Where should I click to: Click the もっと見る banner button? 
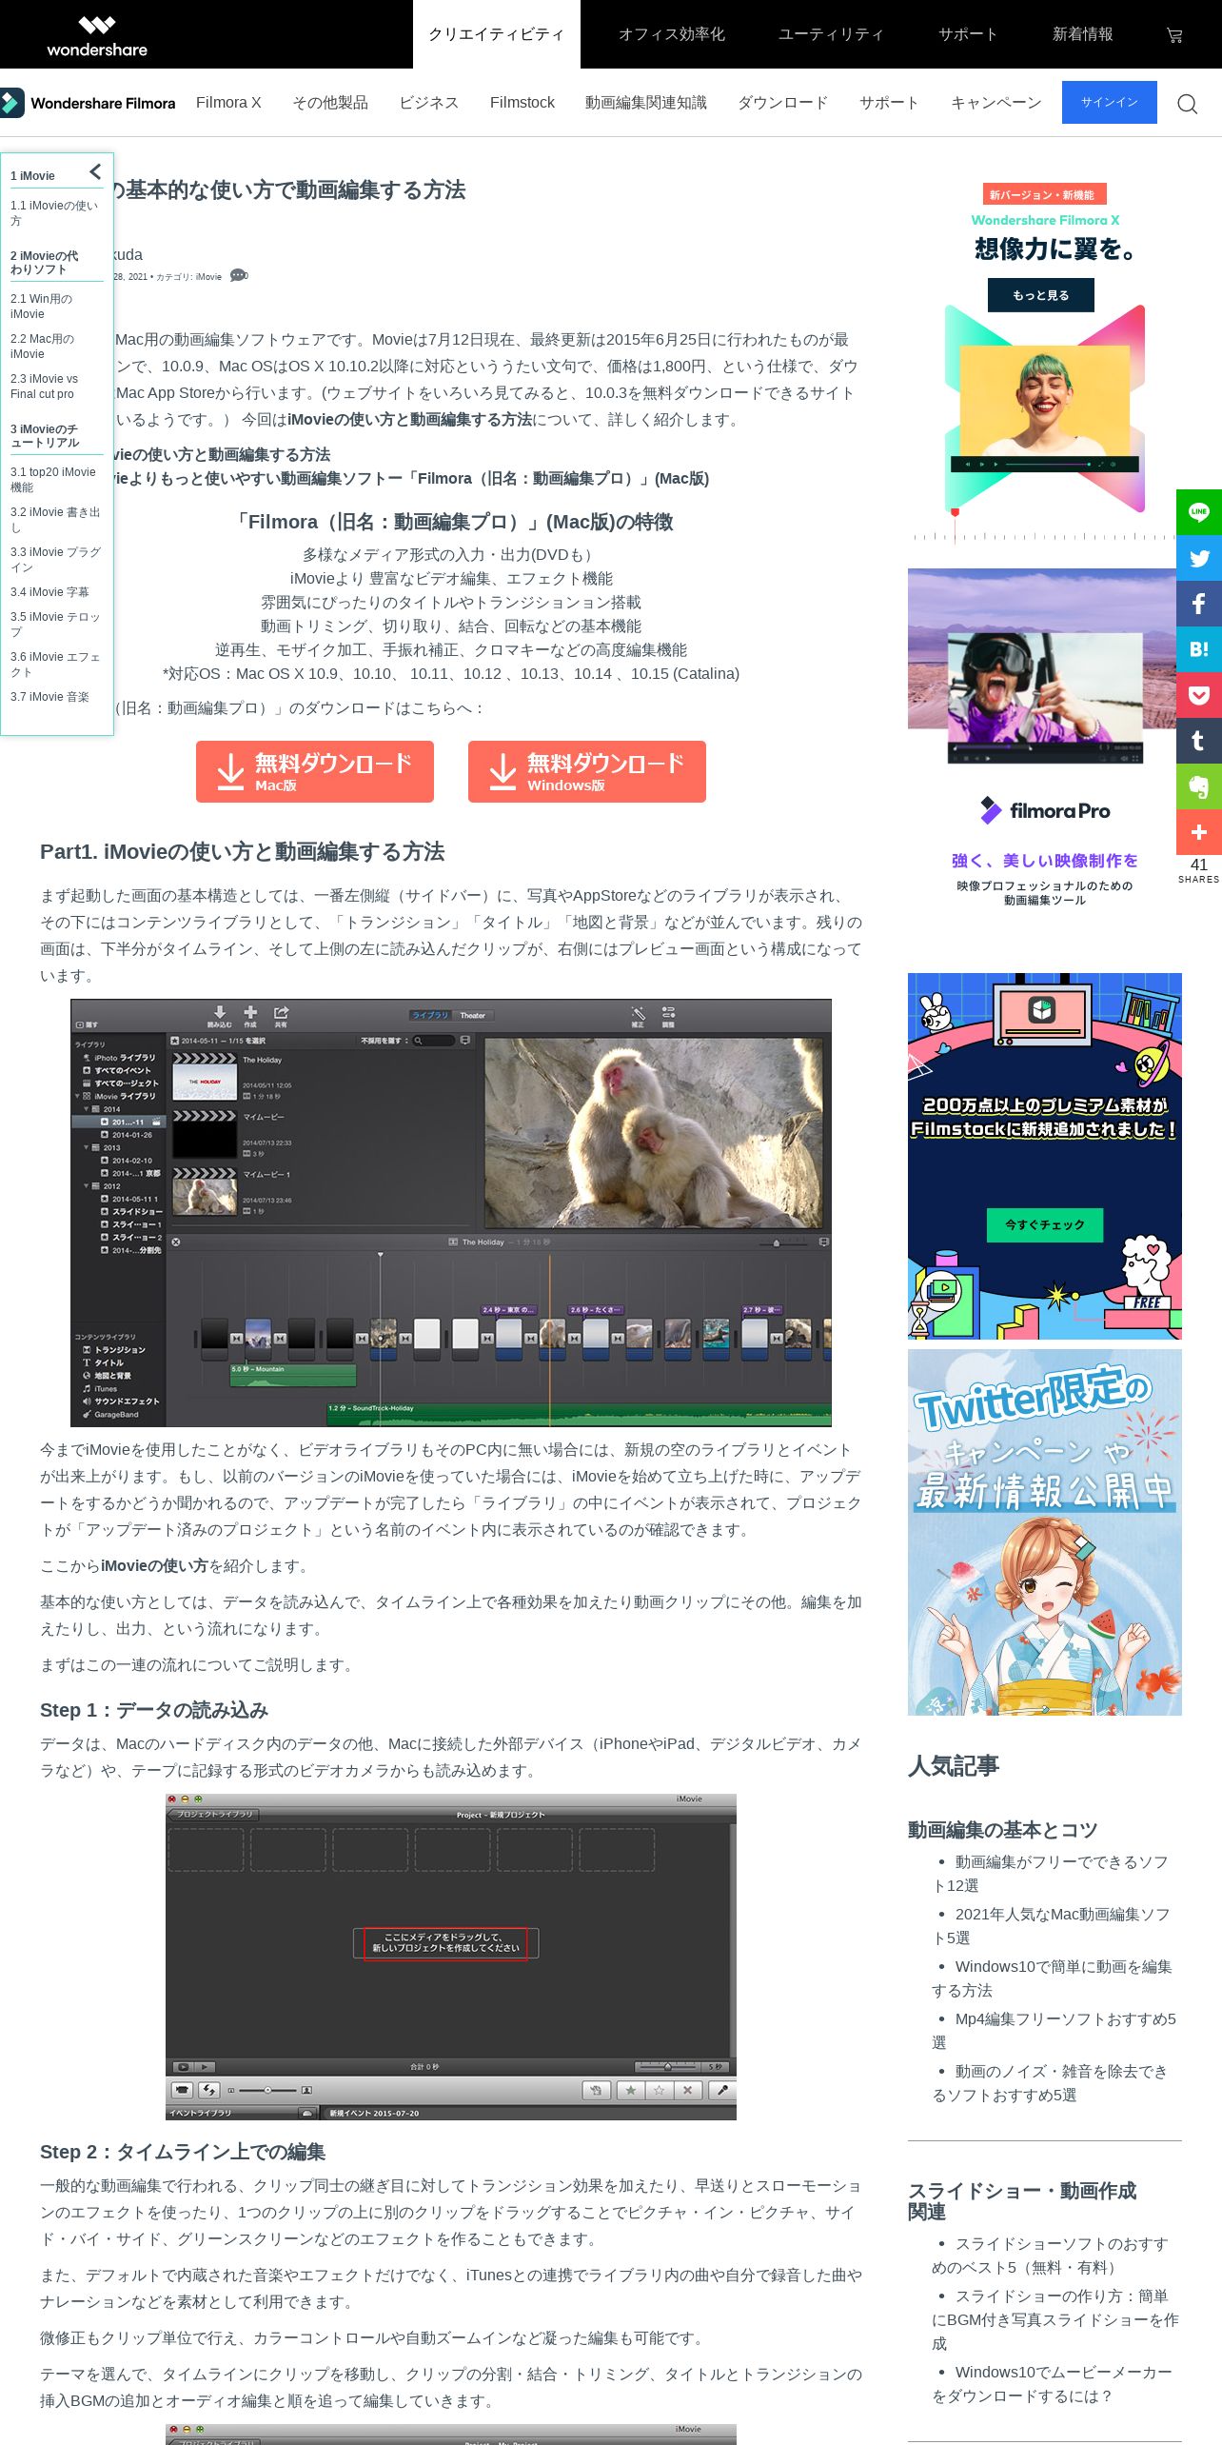point(1041,295)
